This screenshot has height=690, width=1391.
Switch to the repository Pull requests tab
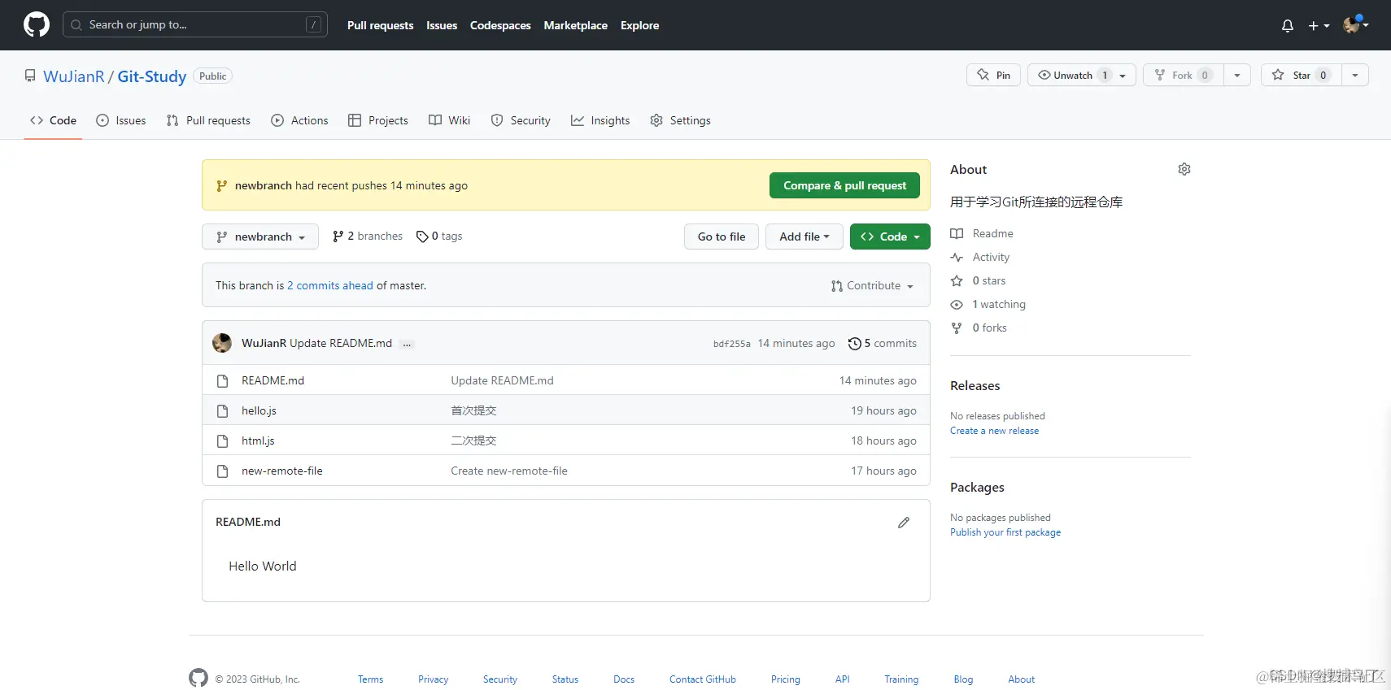click(x=208, y=120)
